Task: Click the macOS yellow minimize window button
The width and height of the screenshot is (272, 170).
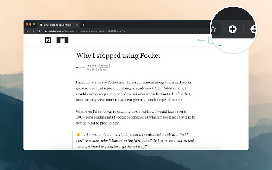Action: pos(31,24)
